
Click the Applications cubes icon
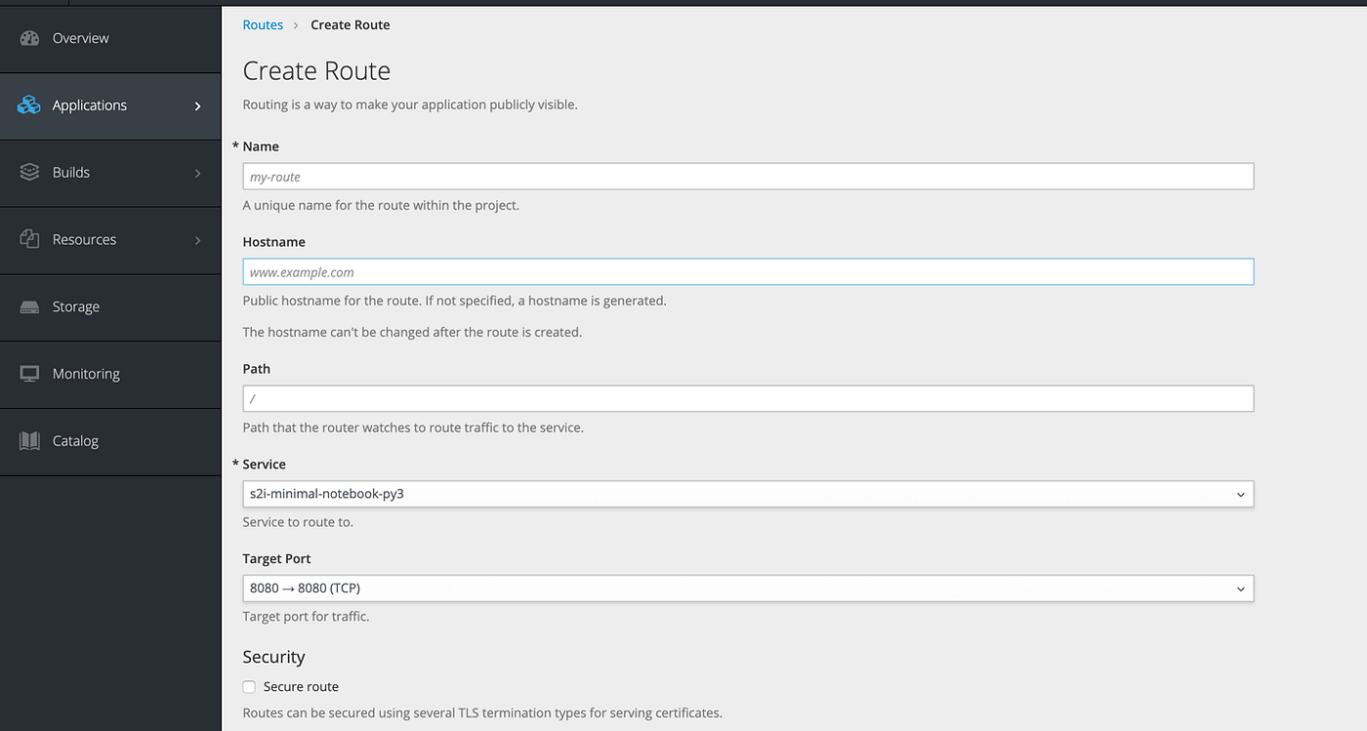coord(29,104)
